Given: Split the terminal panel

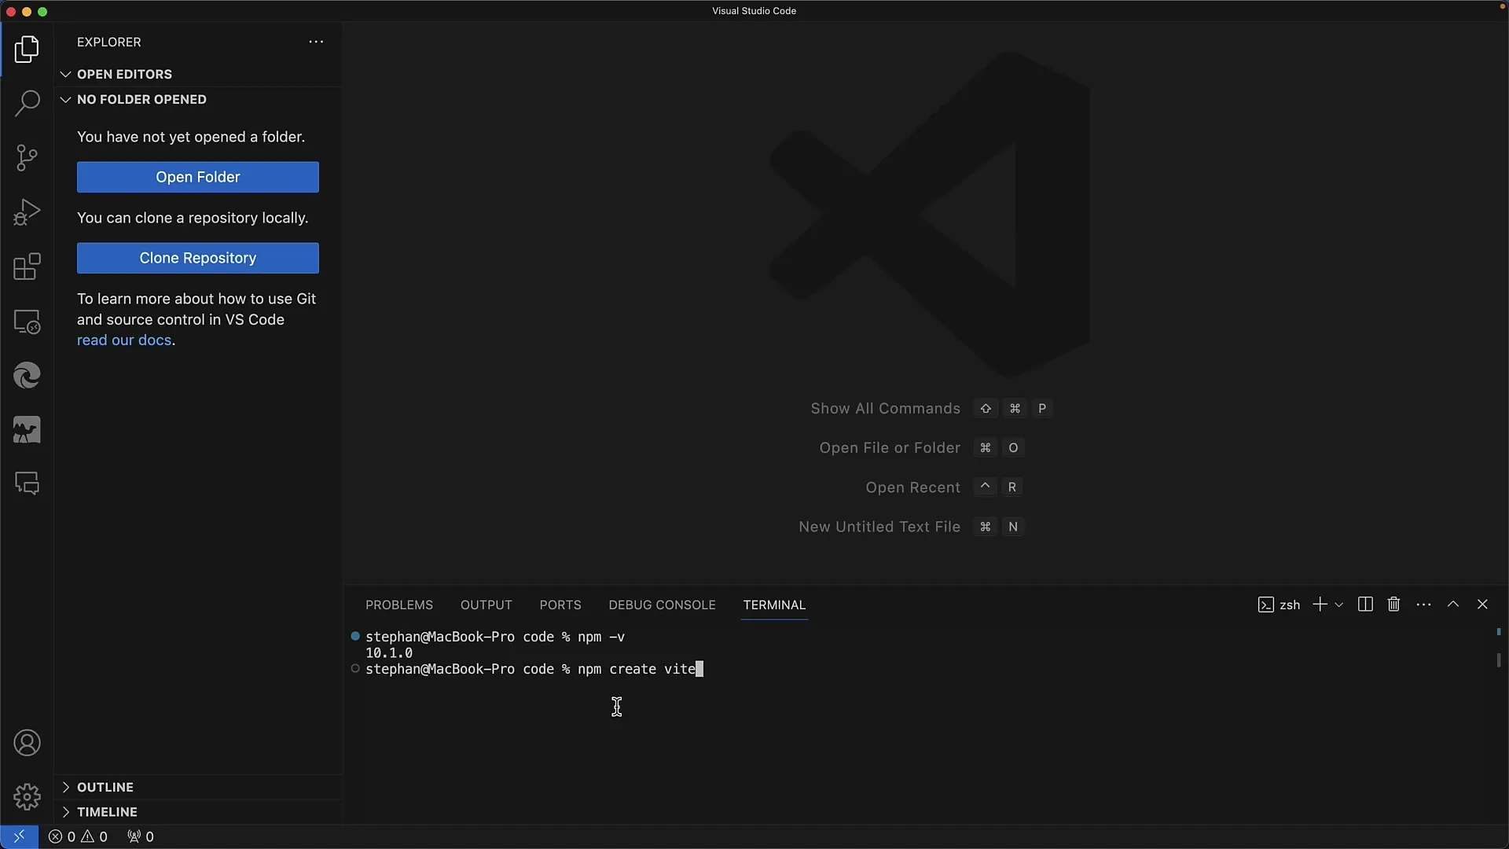Looking at the screenshot, I should pos(1365,604).
